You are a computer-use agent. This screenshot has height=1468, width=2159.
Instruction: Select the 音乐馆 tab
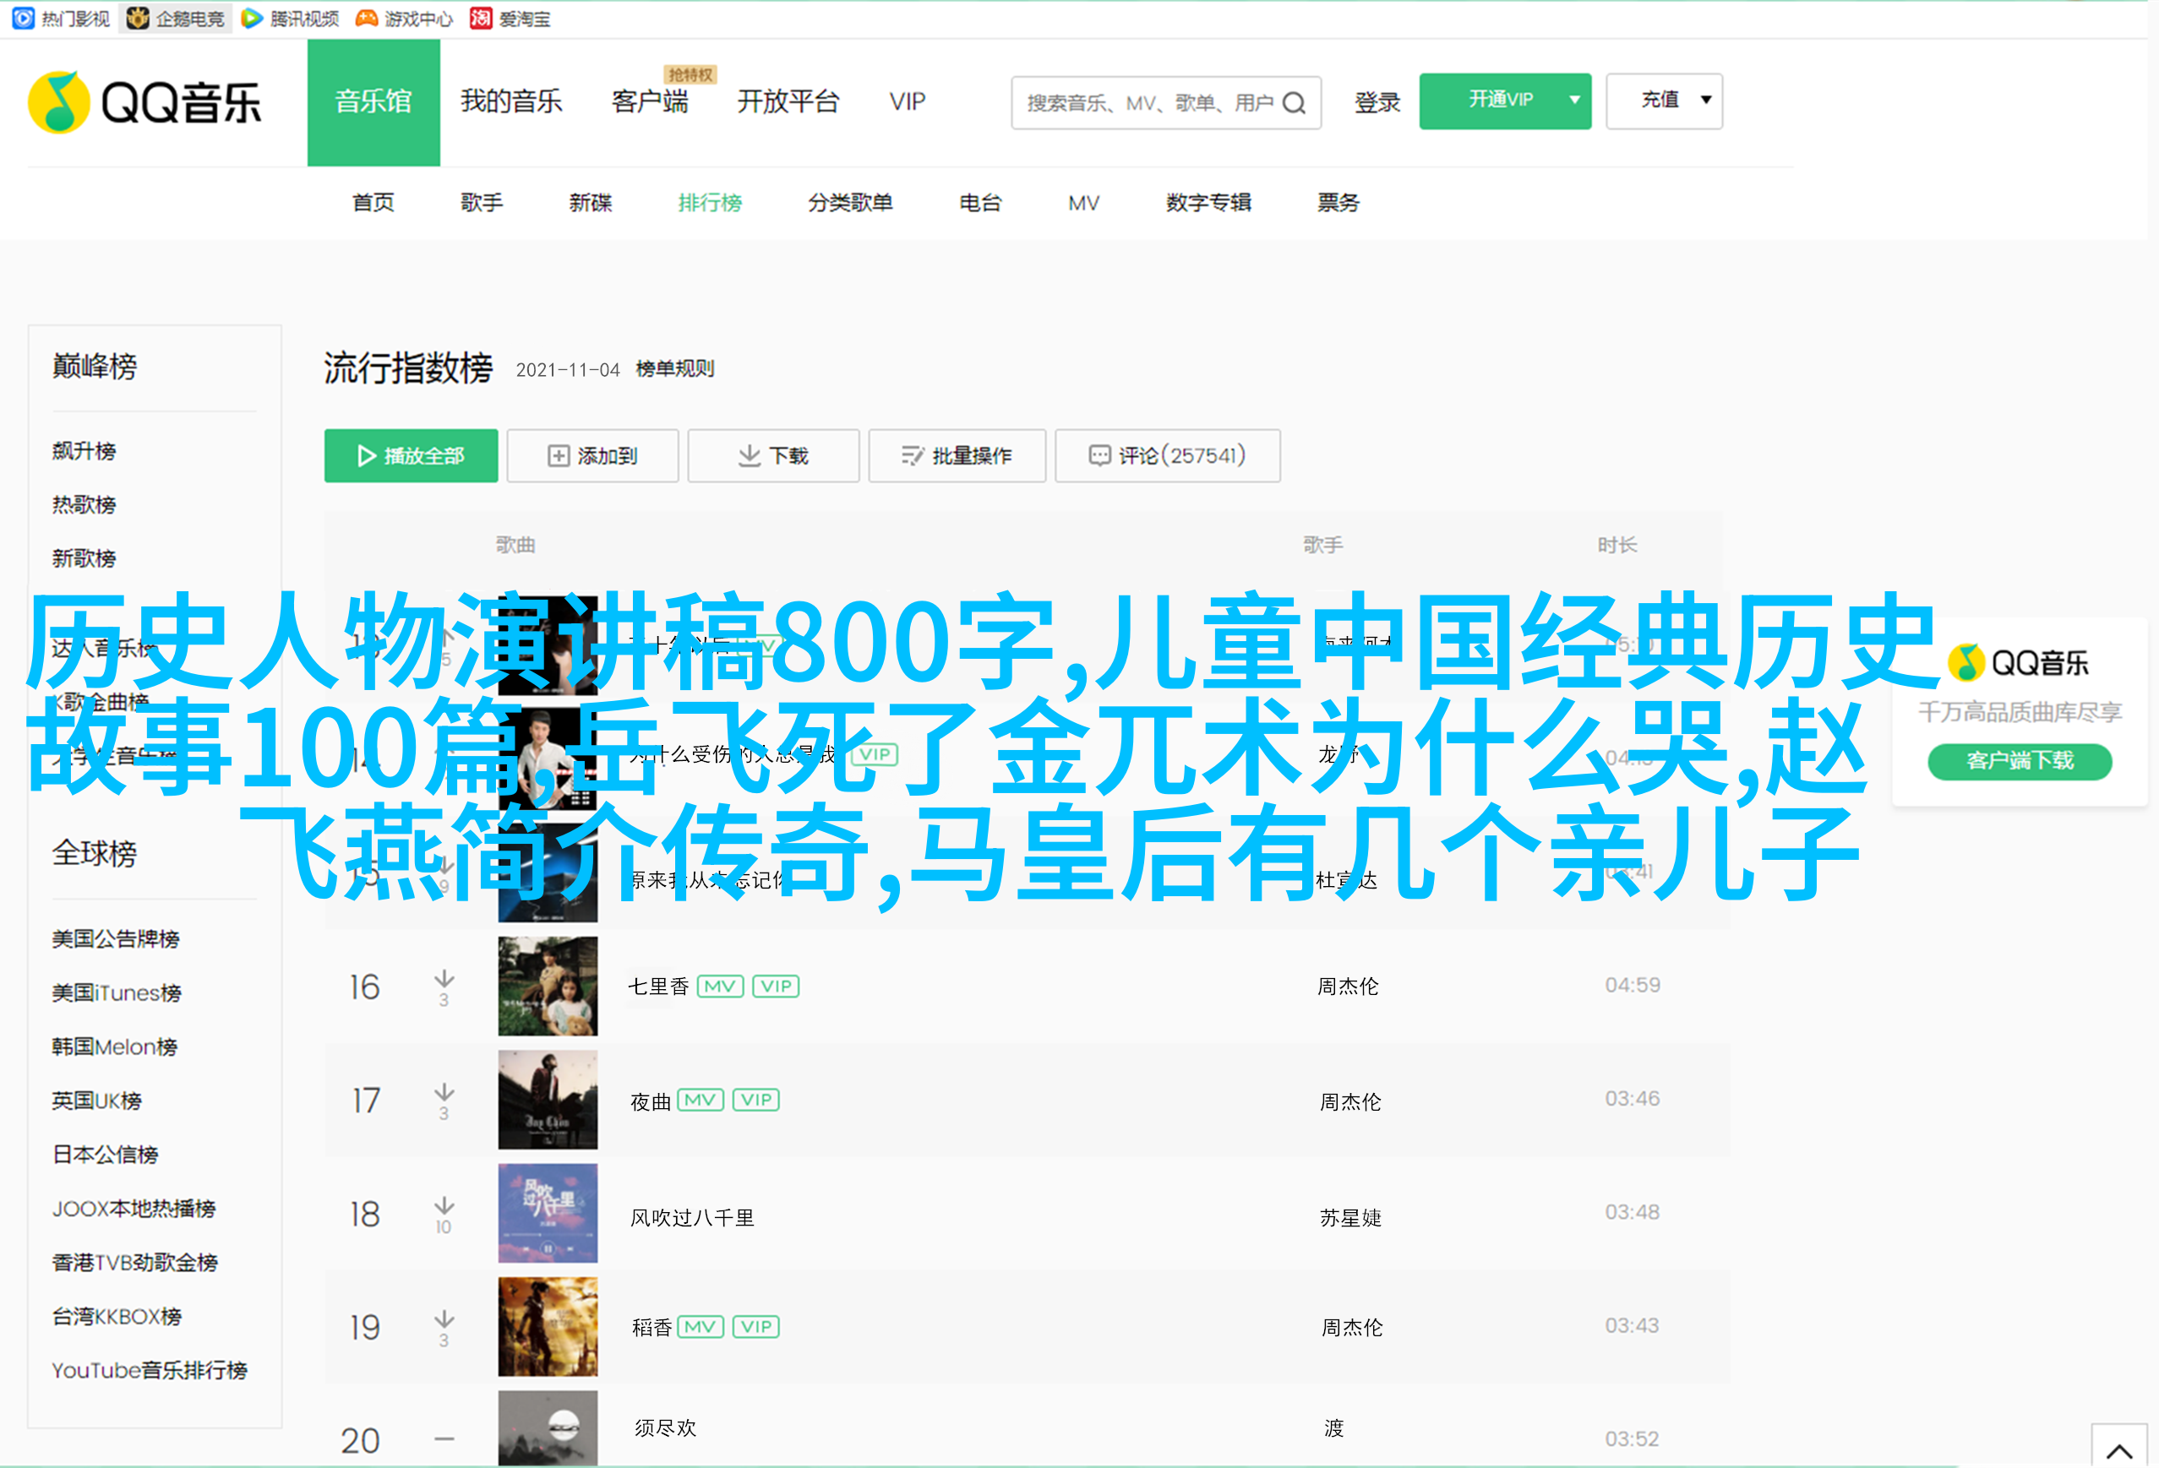pyautogui.click(x=373, y=102)
